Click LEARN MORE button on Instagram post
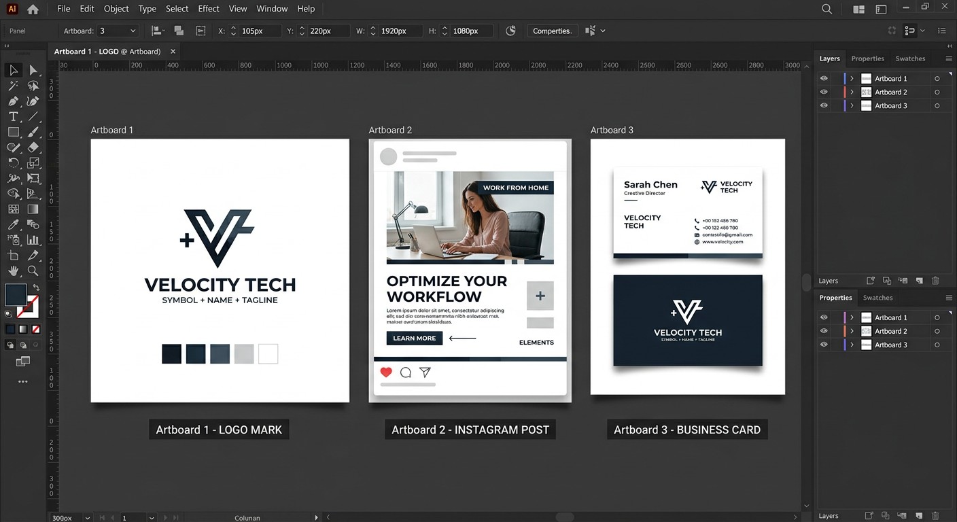 (415, 338)
